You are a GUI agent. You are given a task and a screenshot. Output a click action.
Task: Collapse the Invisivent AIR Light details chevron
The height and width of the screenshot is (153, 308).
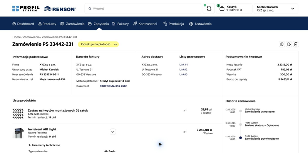click(x=113, y=132)
